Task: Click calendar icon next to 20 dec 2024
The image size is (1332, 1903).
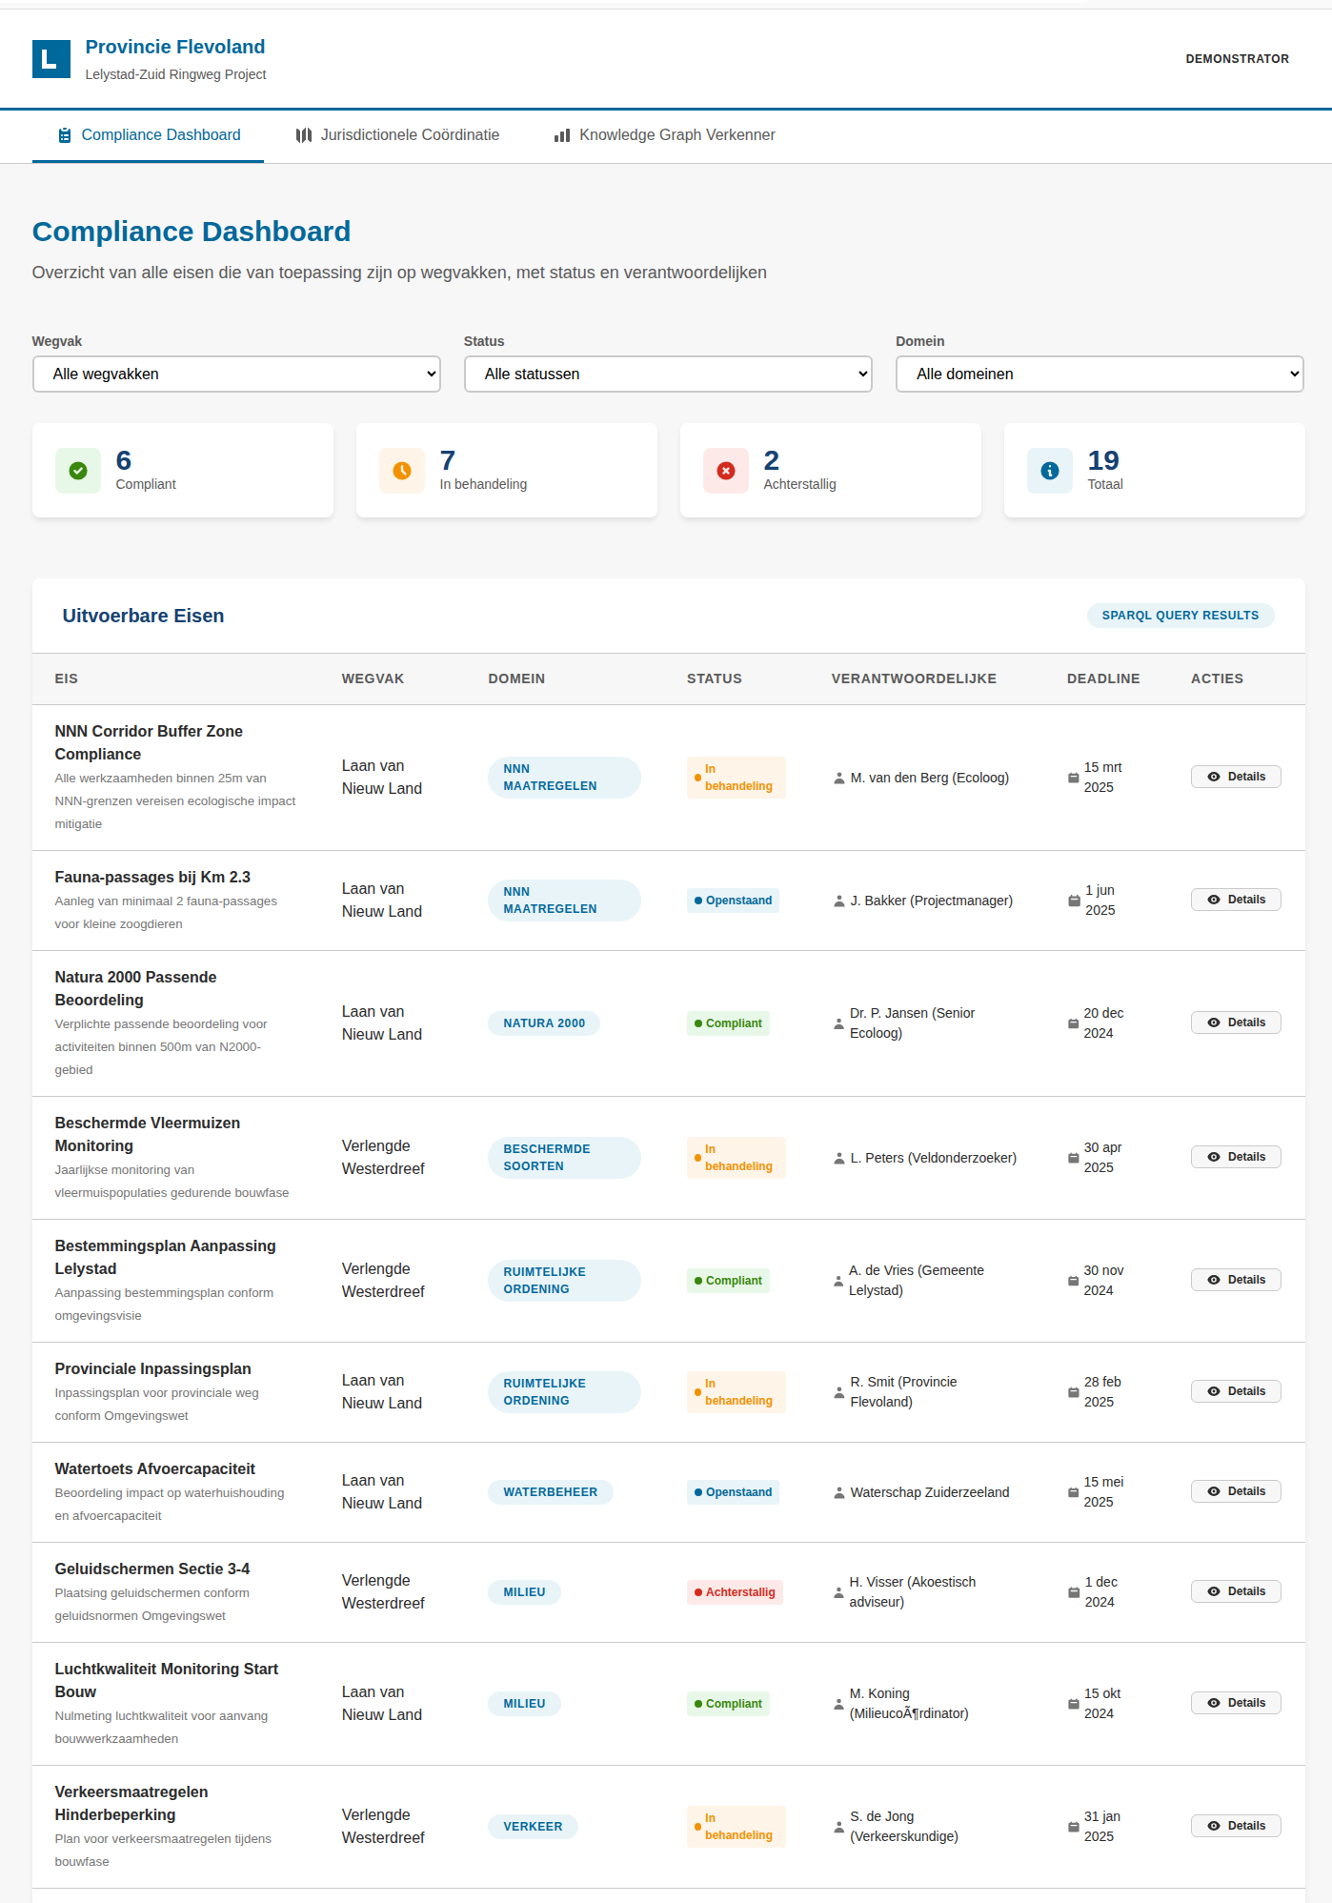Action: point(1074,1024)
